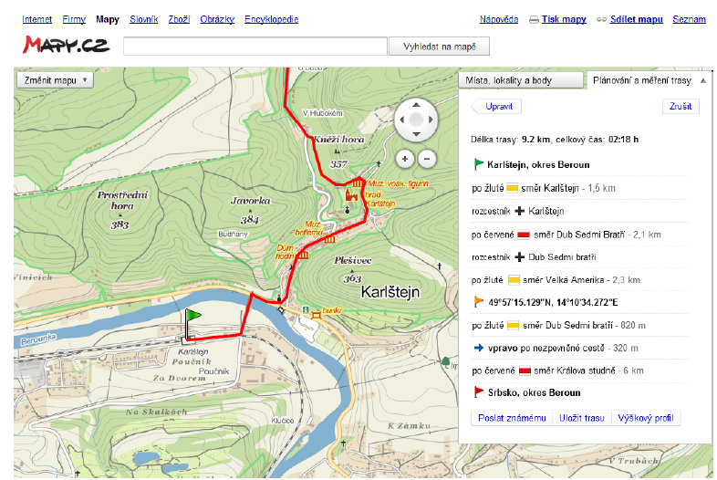Click the Muz. betlémů museum icon

pyautogui.click(x=328, y=238)
